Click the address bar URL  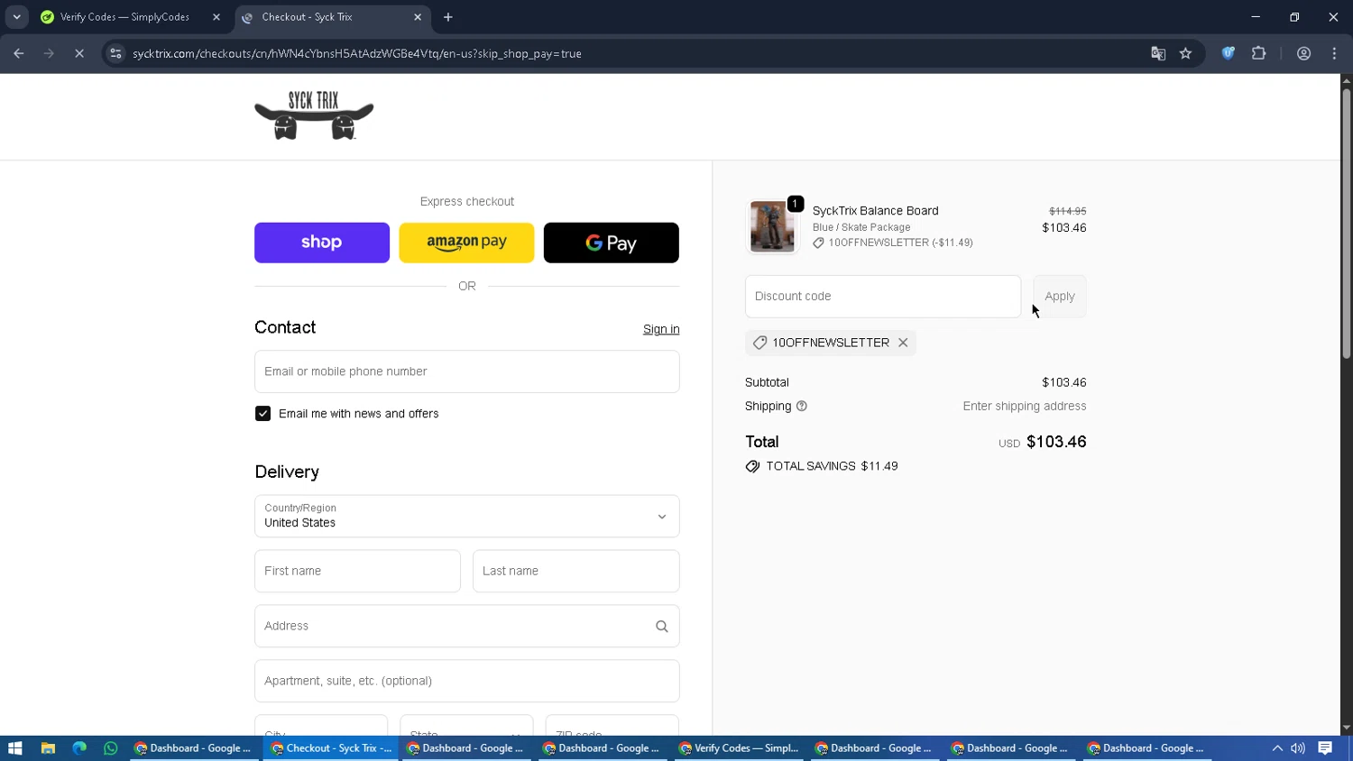point(357,53)
